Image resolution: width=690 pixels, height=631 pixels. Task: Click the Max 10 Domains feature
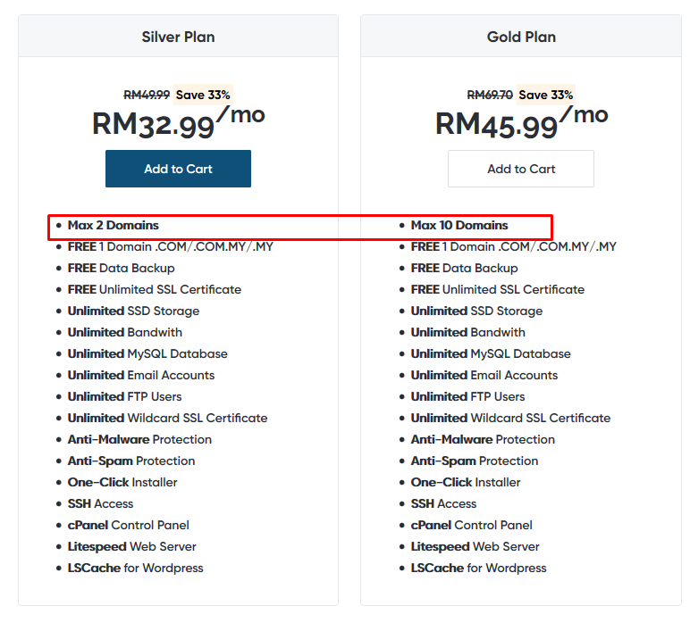pos(459,226)
